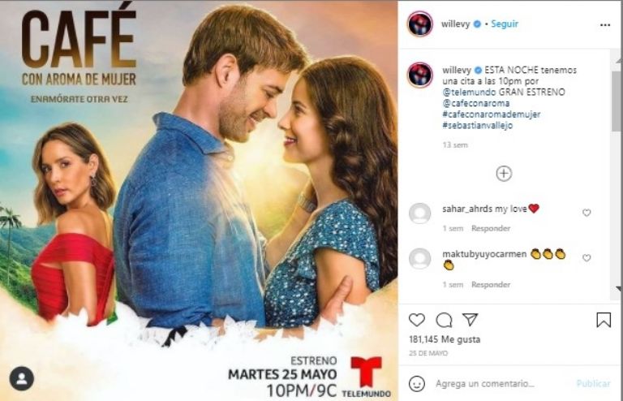Load more comments with plus circle
Viewport: 623px width, 401px height.
(504, 174)
